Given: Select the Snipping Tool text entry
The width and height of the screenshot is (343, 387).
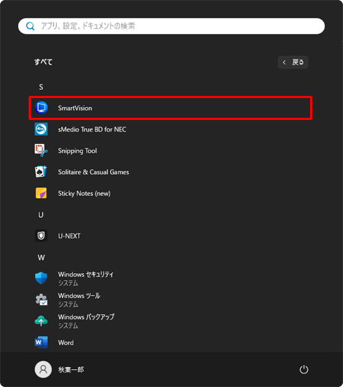Looking at the screenshot, I should (78, 151).
